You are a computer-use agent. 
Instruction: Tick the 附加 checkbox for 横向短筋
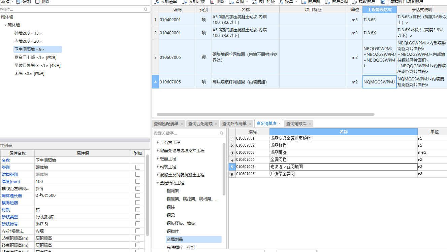tap(138, 203)
